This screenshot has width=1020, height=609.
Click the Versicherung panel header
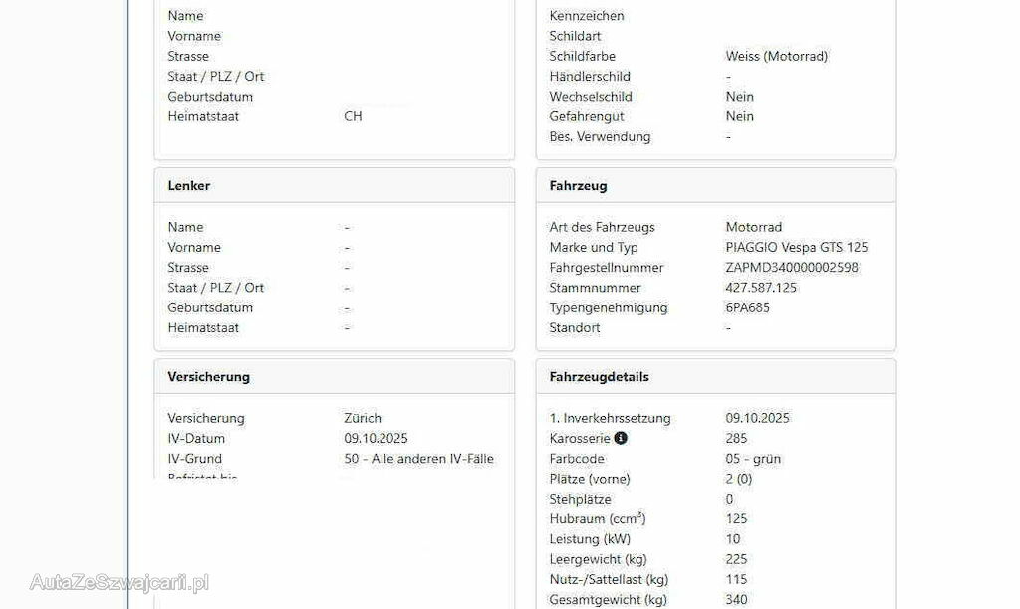[208, 377]
